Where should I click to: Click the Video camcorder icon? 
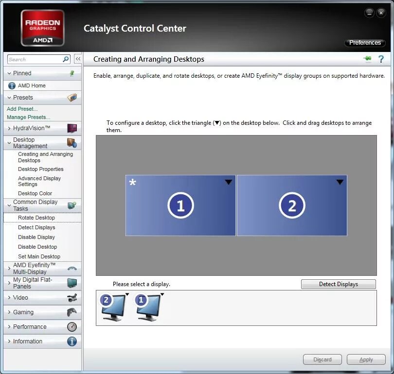click(x=72, y=298)
